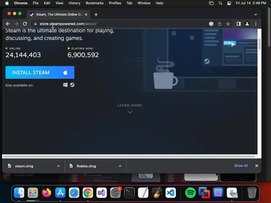Click the LEARN MORE label
The width and height of the screenshot is (271, 203).
(x=130, y=105)
